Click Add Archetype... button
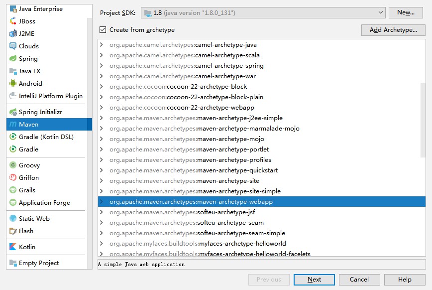The width and height of the screenshot is (432, 290). [x=393, y=30]
